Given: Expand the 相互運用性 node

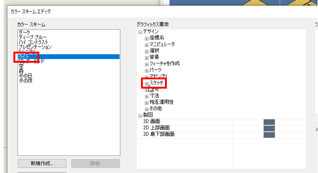Looking at the screenshot, I should click(x=147, y=103).
